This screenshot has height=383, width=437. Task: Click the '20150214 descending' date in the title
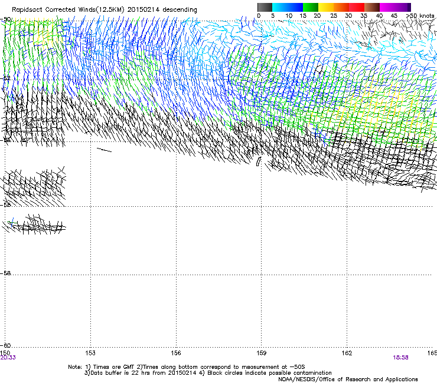click(x=162, y=9)
